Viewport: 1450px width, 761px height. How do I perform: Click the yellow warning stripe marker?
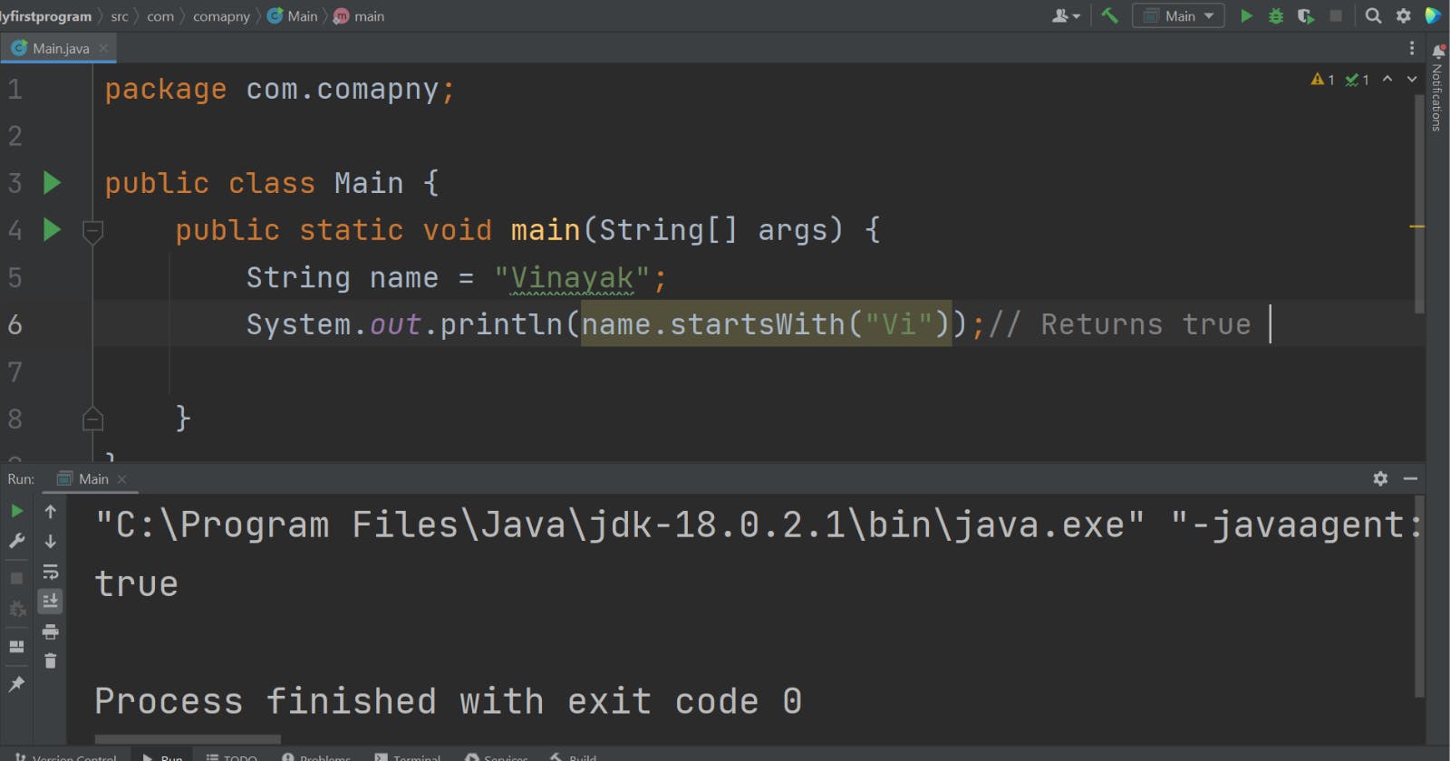pyautogui.click(x=1417, y=226)
